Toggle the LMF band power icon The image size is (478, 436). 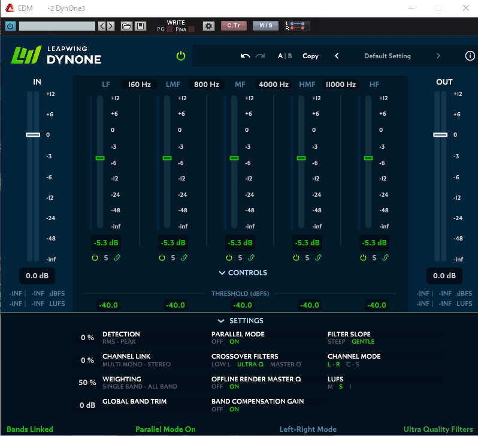point(162,258)
